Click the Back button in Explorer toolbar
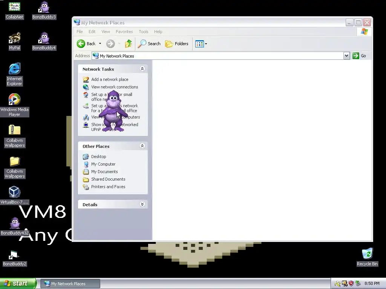This screenshot has height=289, width=386. point(86,44)
